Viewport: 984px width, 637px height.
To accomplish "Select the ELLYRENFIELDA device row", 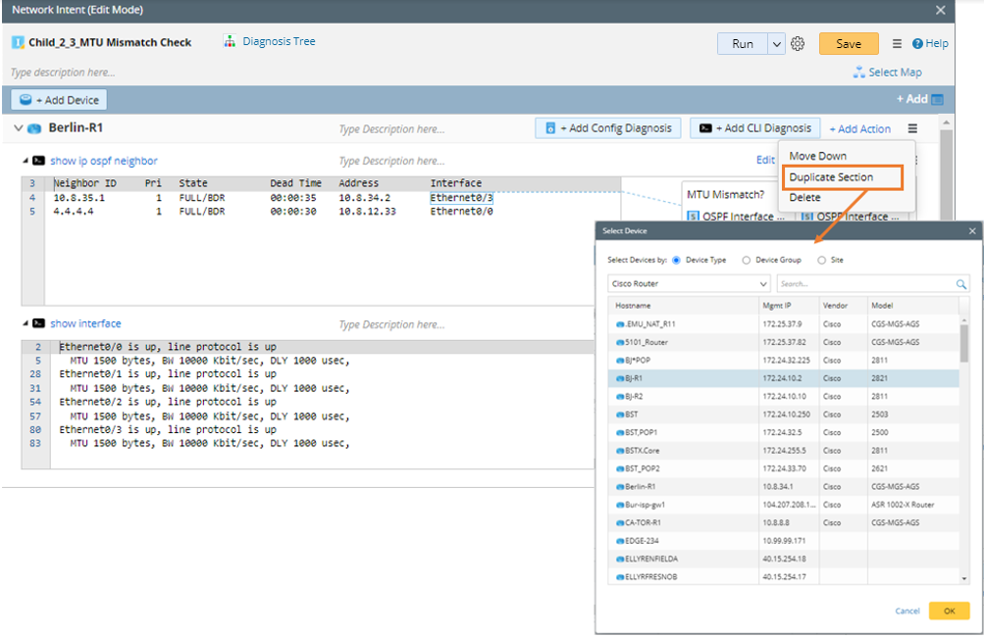I will pyautogui.click(x=783, y=560).
